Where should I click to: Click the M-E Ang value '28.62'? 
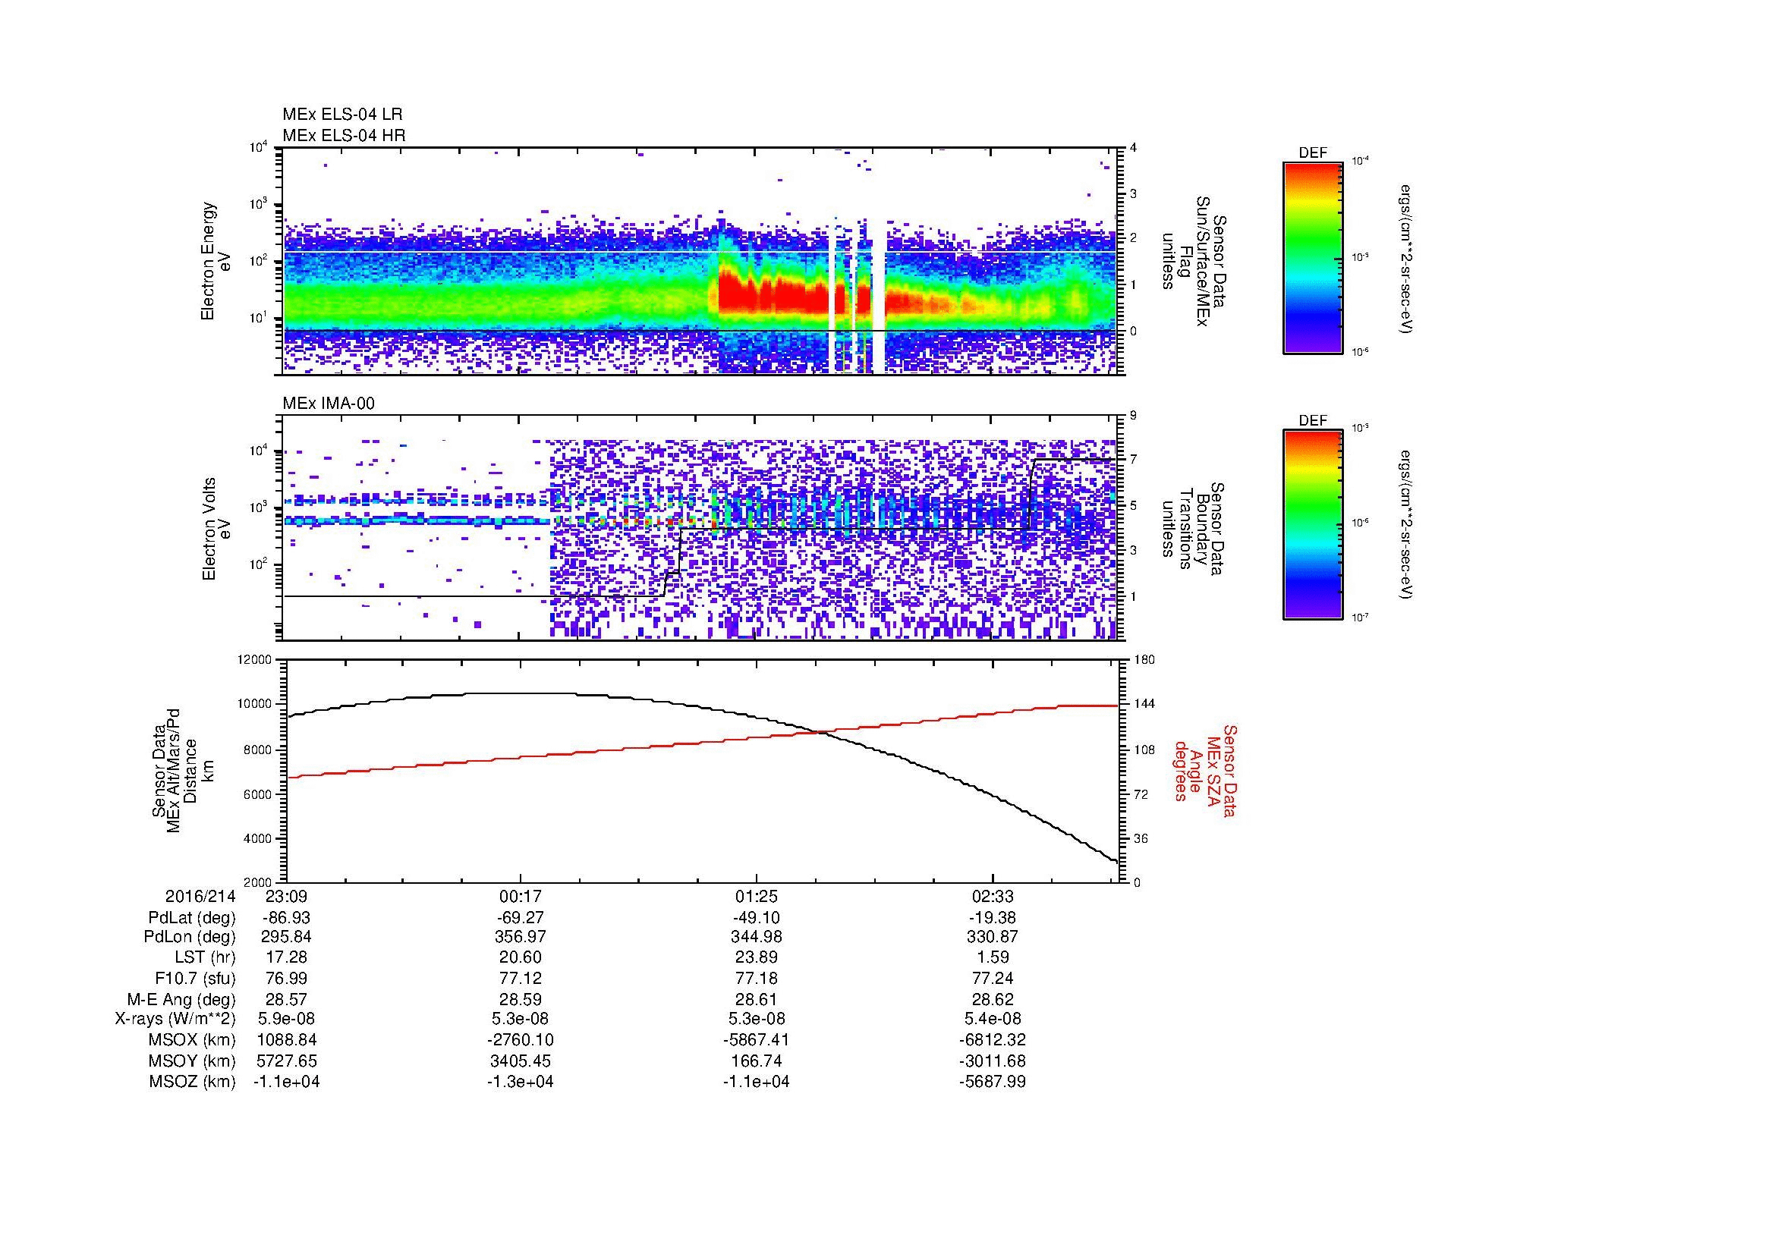tap(993, 999)
